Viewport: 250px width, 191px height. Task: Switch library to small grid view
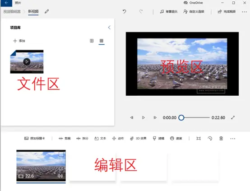102,41
